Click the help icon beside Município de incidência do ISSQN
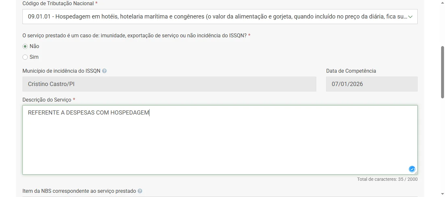 coord(104,71)
